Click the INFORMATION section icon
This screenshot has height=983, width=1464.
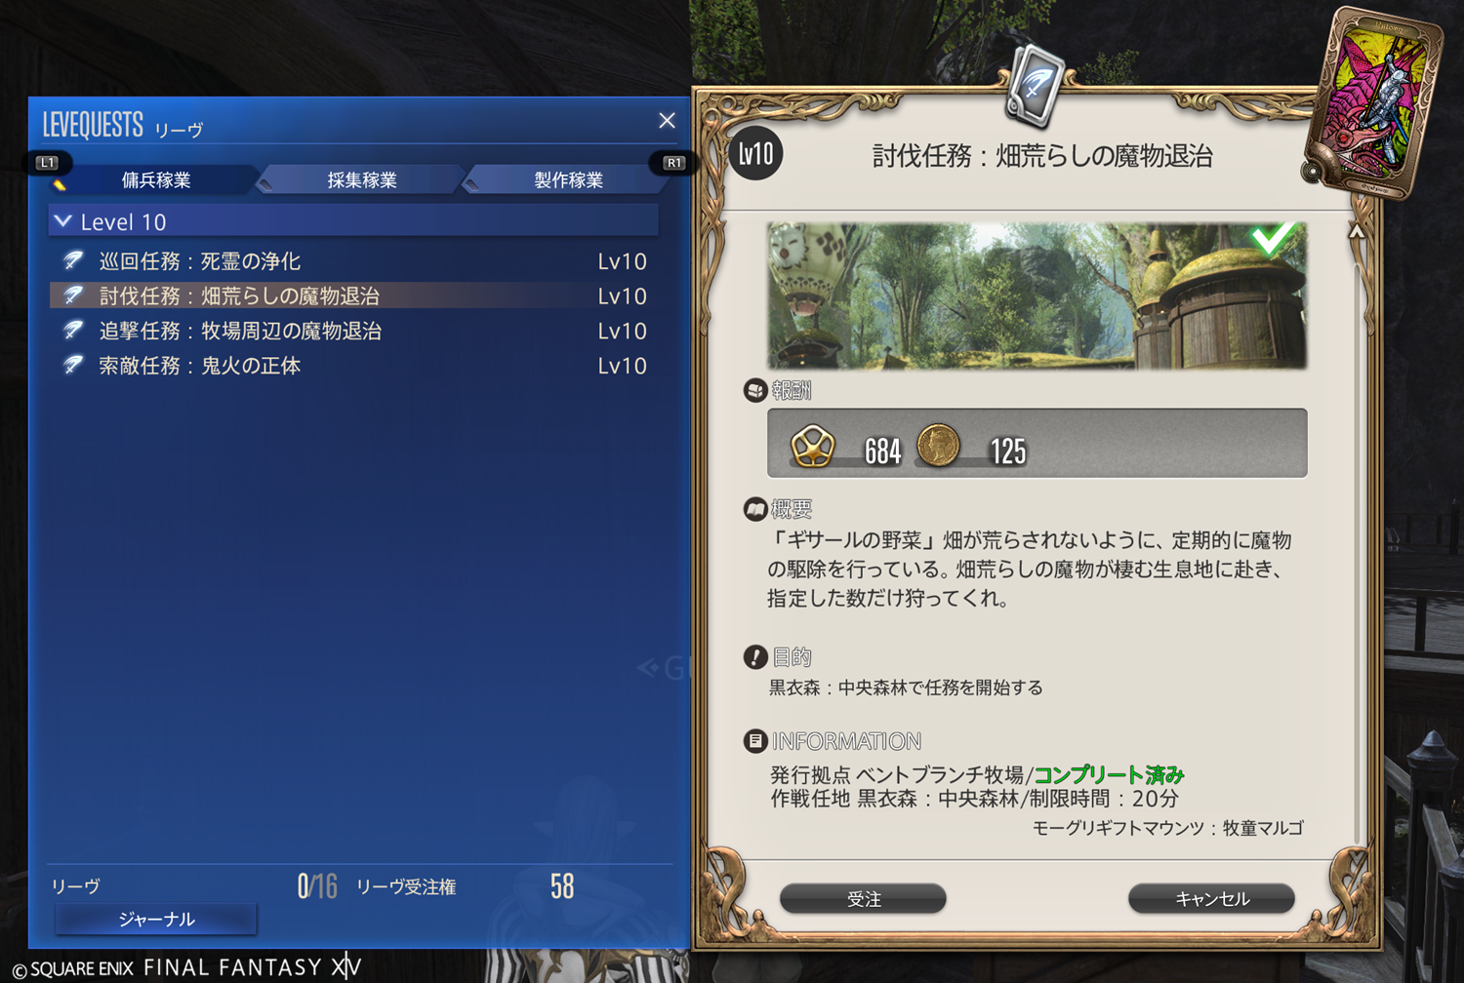(x=754, y=741)
